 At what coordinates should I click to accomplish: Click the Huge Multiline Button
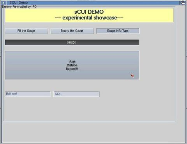pyautogui.click(x=72, y=65)
